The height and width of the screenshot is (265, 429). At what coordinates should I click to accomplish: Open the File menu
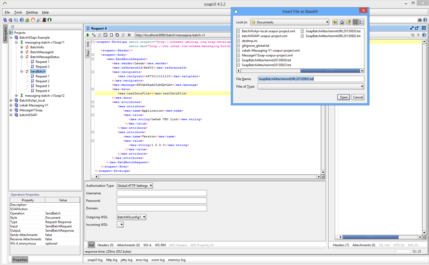point(7,12)
